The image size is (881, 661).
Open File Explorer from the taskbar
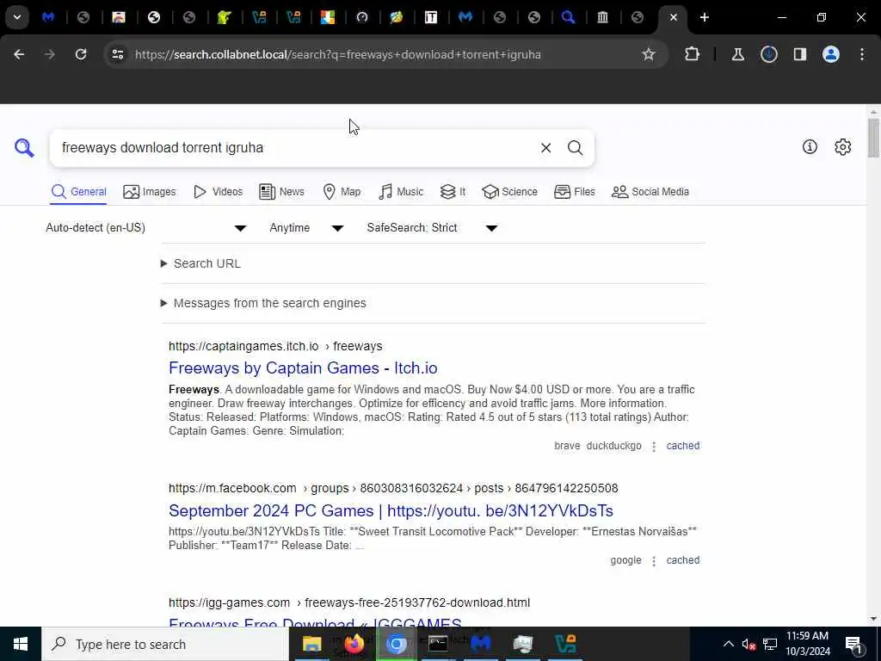(x=311, y=644)
